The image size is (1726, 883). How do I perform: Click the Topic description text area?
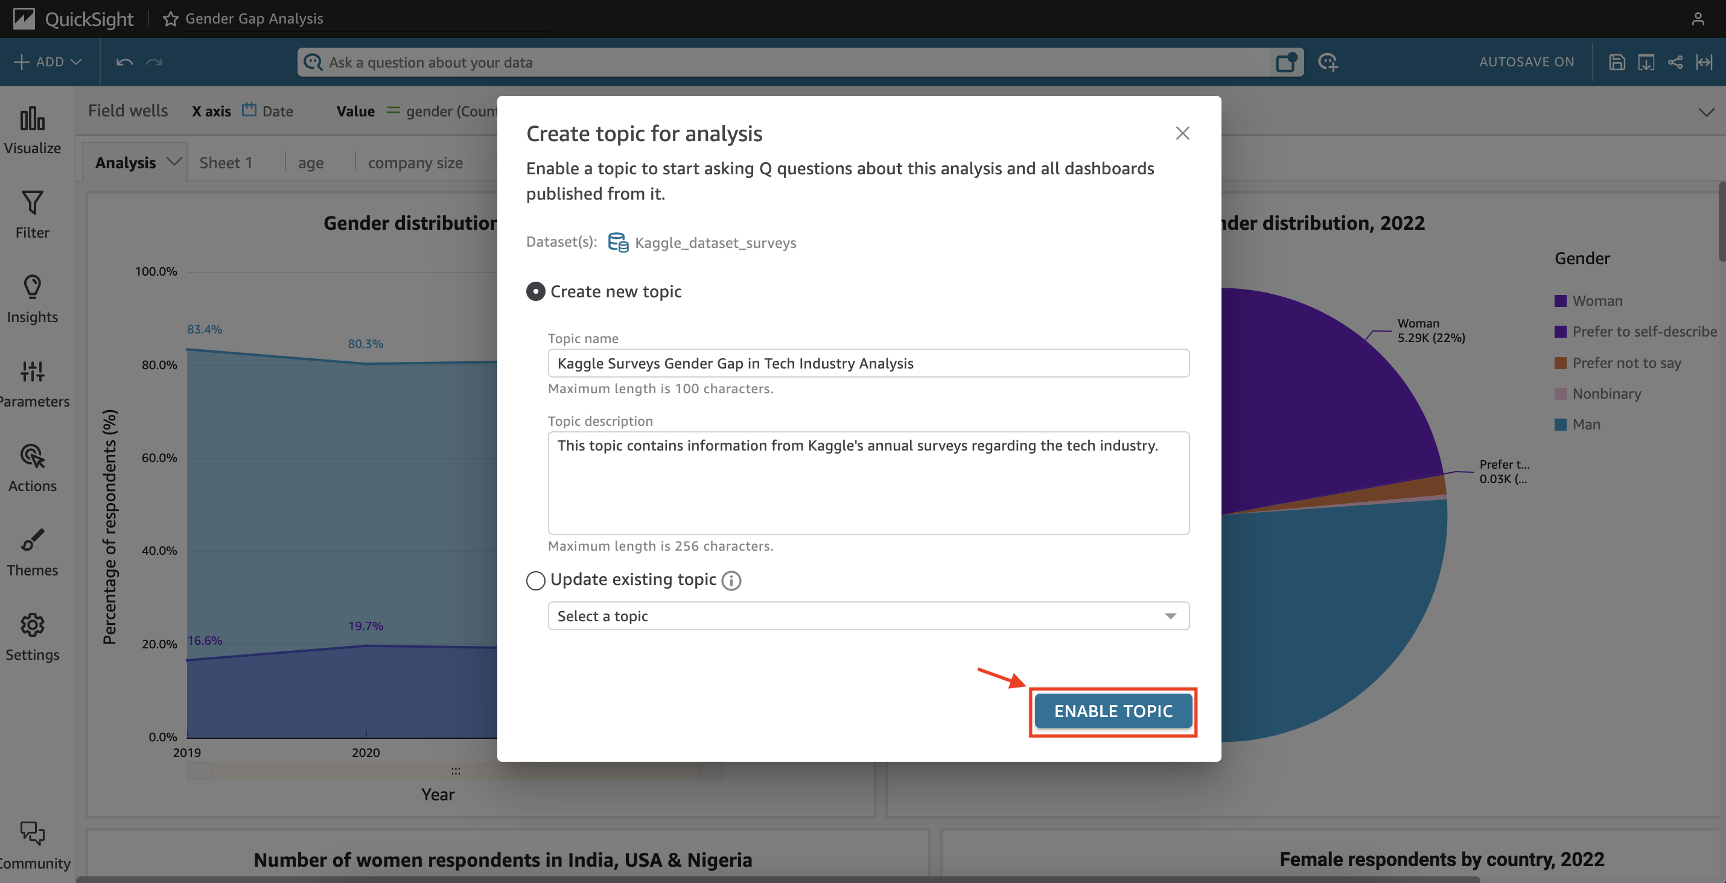click(x=868, y=483)
